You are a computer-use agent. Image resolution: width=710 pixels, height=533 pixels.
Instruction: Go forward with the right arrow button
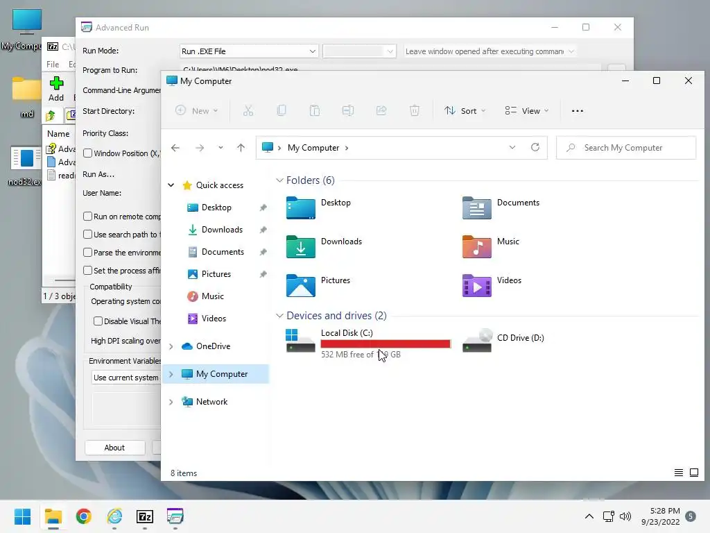[200, 148]
